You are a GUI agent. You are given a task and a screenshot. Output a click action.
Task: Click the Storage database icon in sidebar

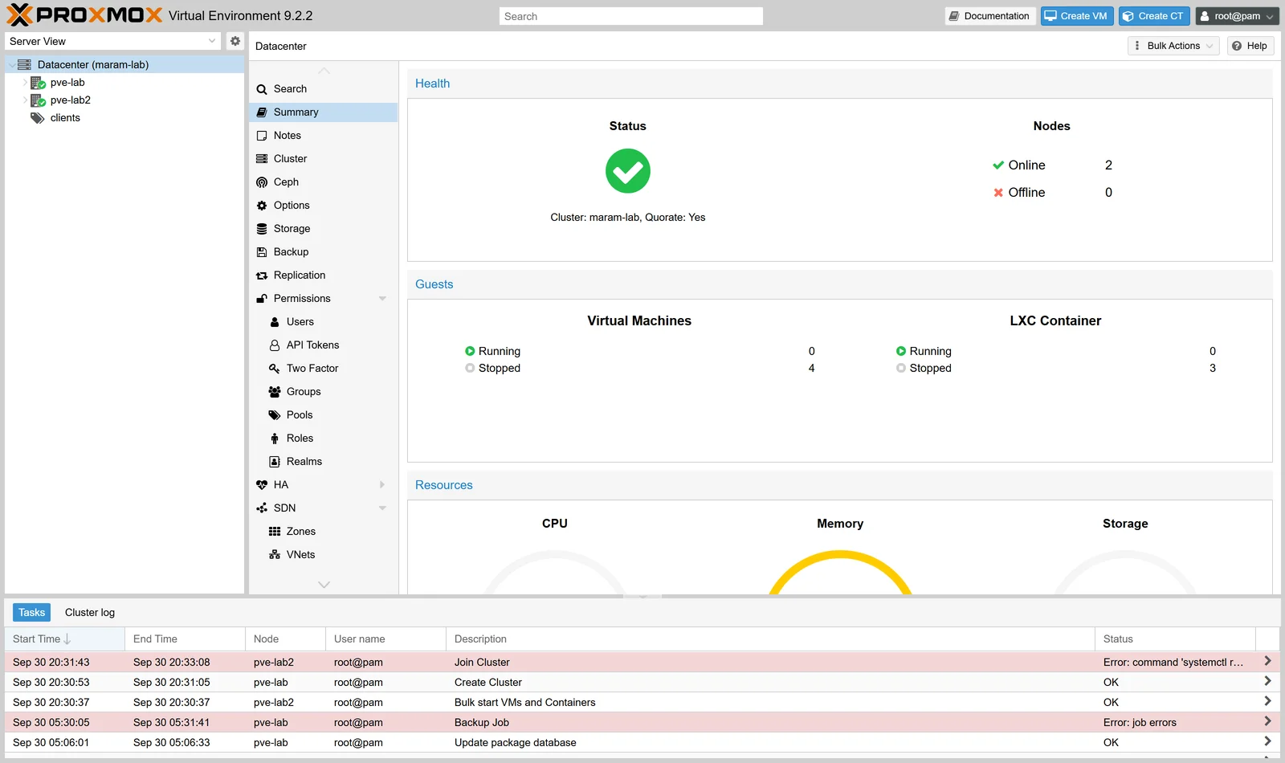(x=262, y=229)
